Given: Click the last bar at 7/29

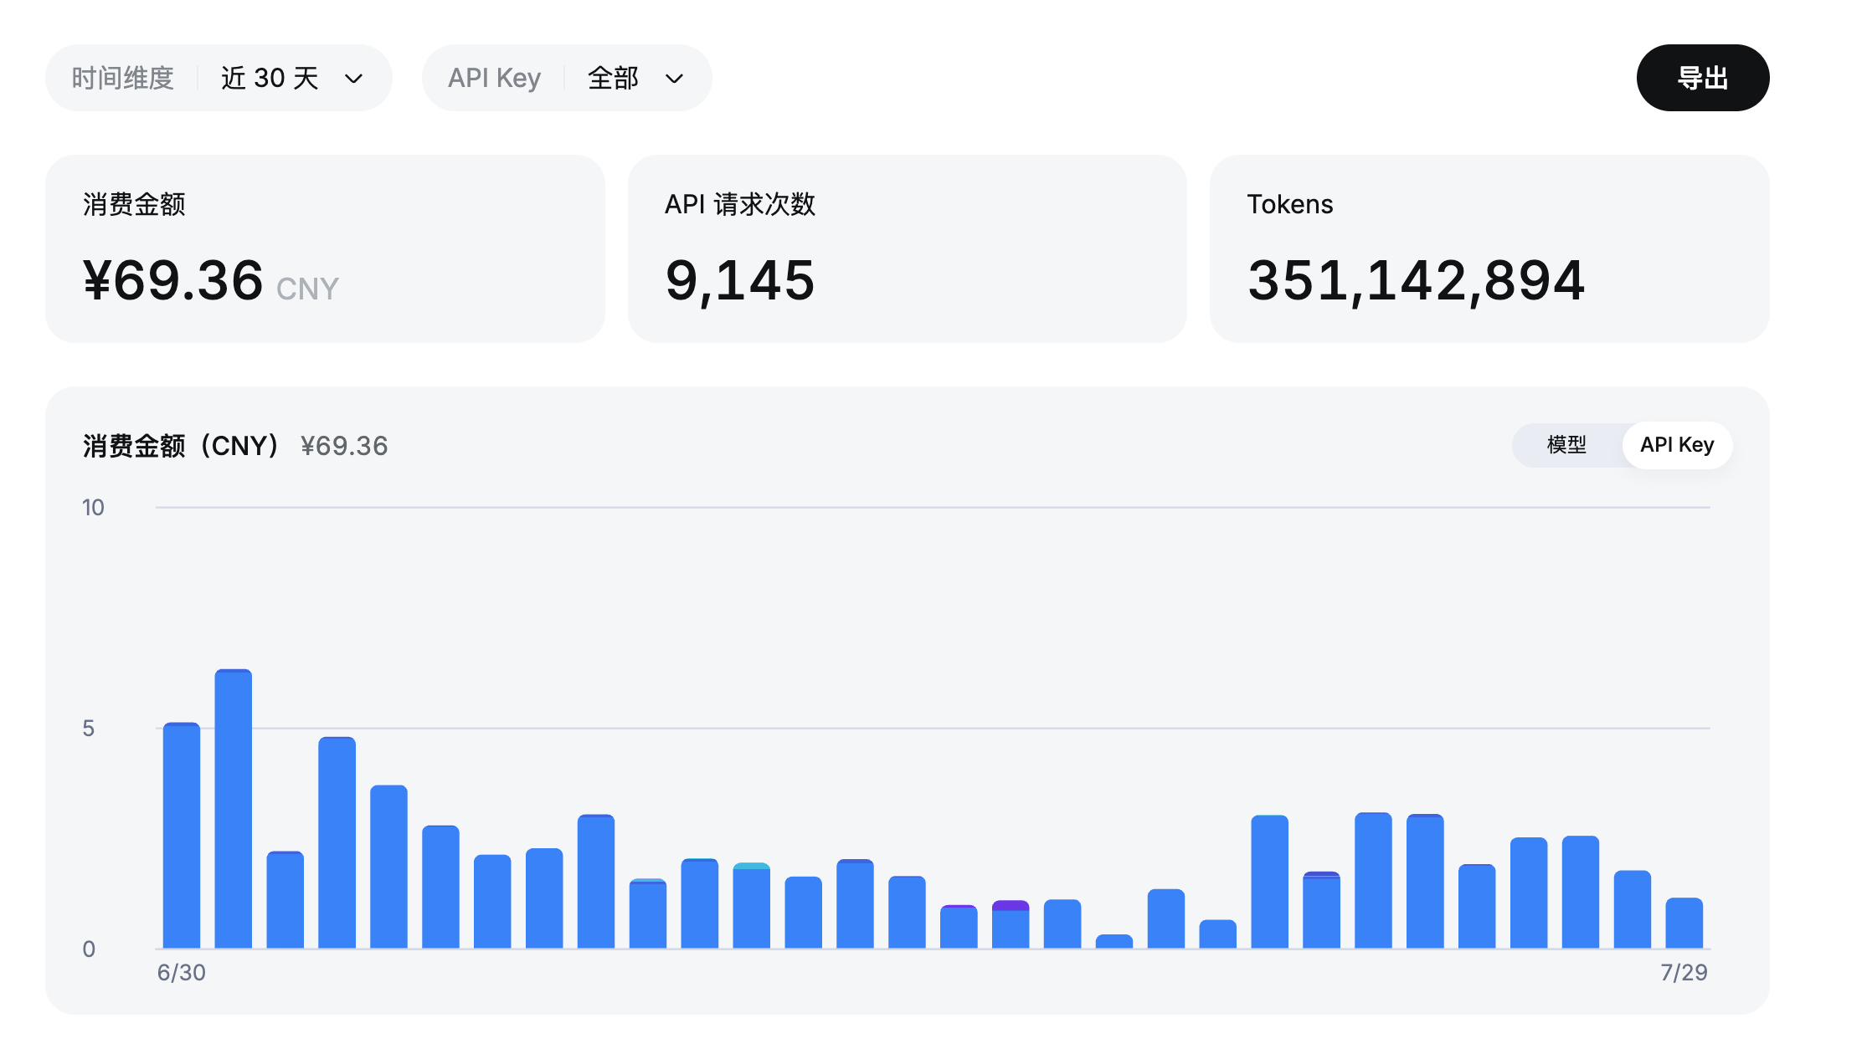Looking at the screenshot, I should tap(1684, 923).
